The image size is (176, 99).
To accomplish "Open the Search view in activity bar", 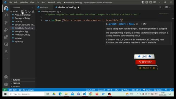I will click(6, 15).
